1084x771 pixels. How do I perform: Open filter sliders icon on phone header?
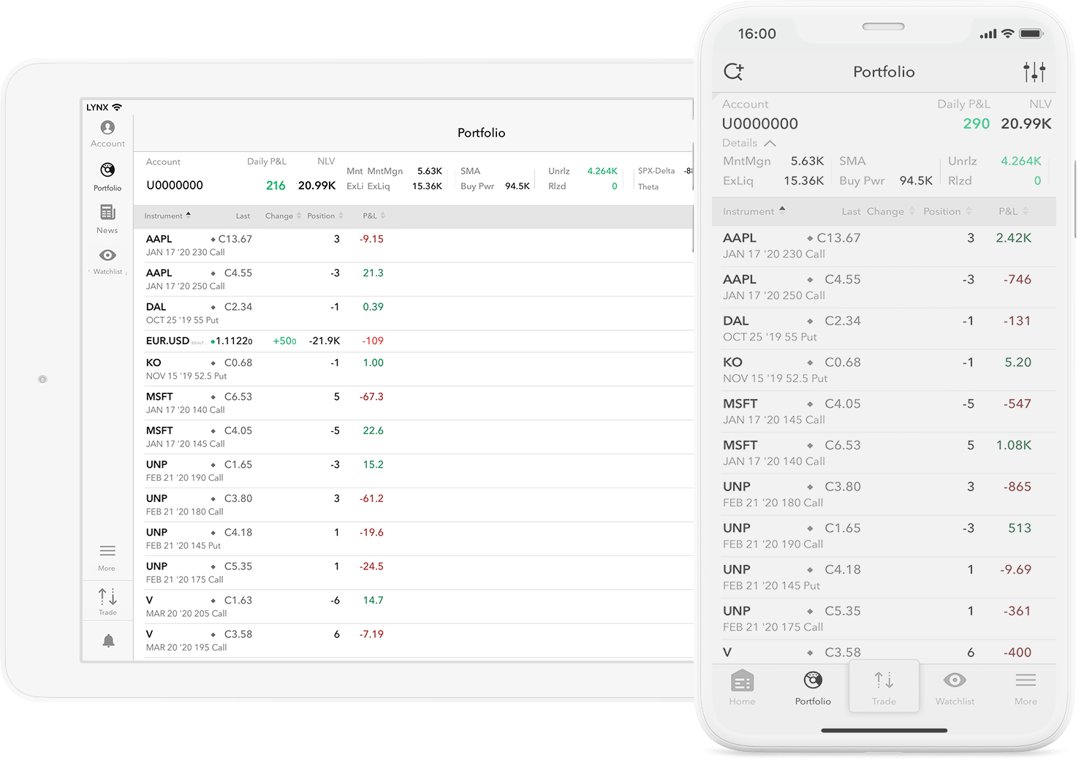[x=1034, y=72]
